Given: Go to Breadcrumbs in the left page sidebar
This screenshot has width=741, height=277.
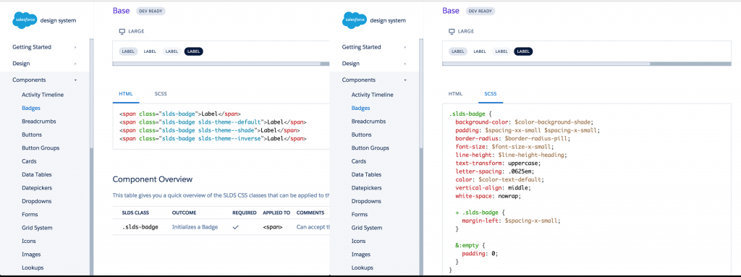Looking at the screenshot, I should click(39, 121).
